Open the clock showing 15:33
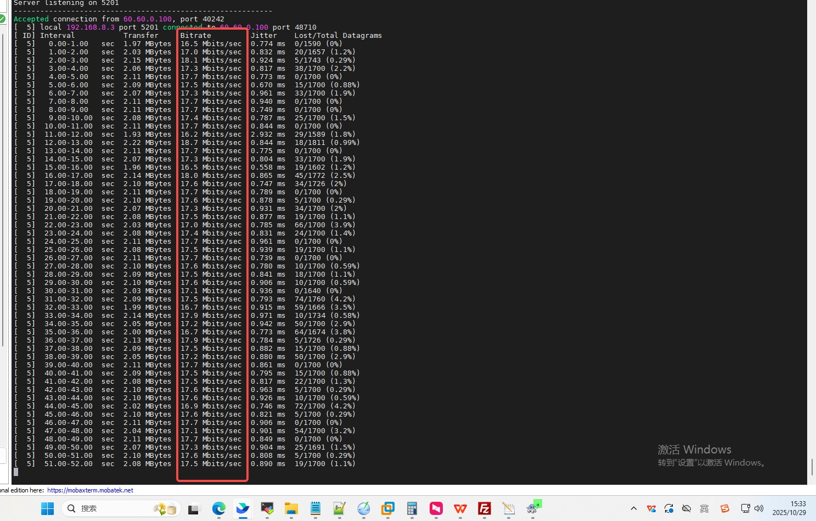The height and width of the screenshot is (521, 816). point(789,508)
